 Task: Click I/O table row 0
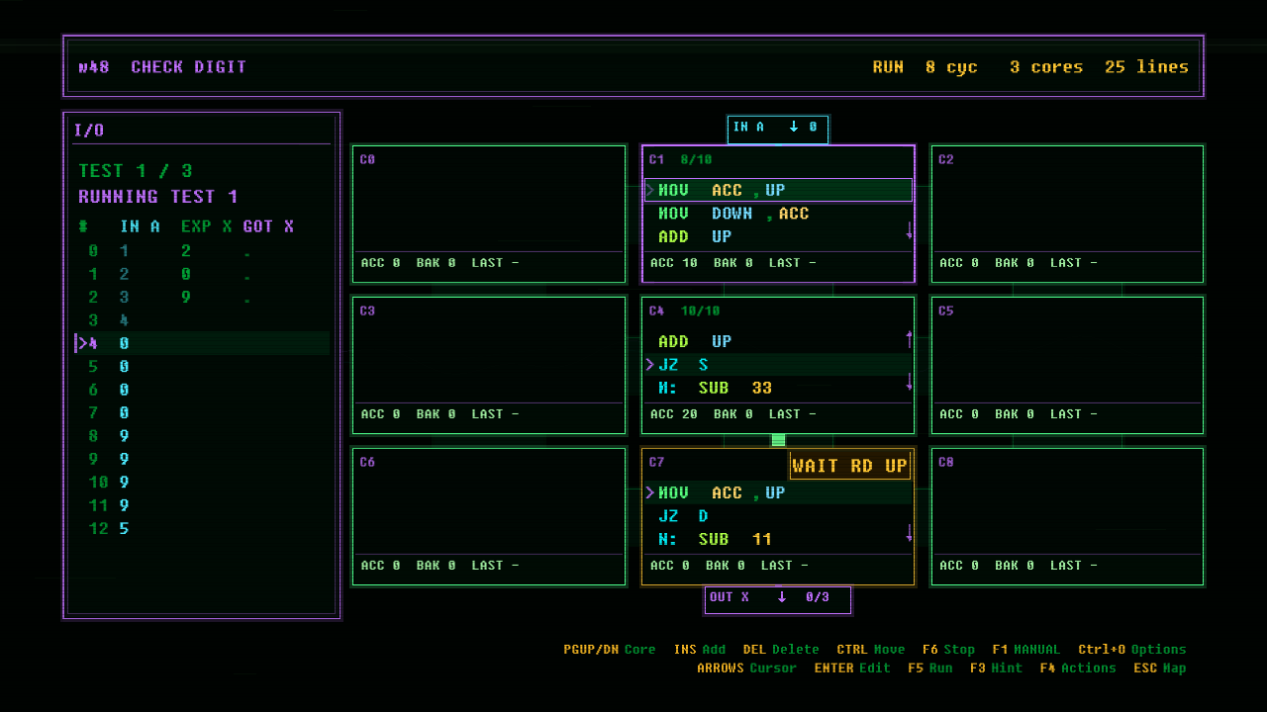coord(202,251)
